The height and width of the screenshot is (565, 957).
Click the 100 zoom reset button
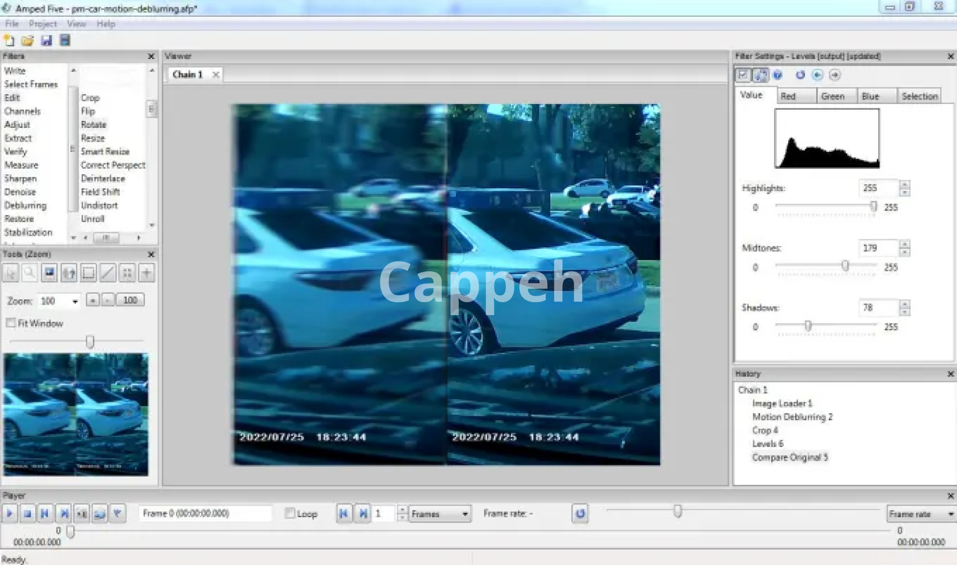130,300
